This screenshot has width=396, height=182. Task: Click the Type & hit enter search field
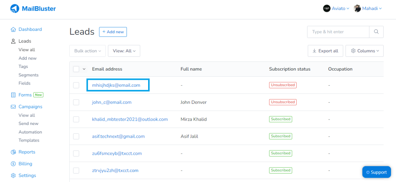(x=338, y=32)
